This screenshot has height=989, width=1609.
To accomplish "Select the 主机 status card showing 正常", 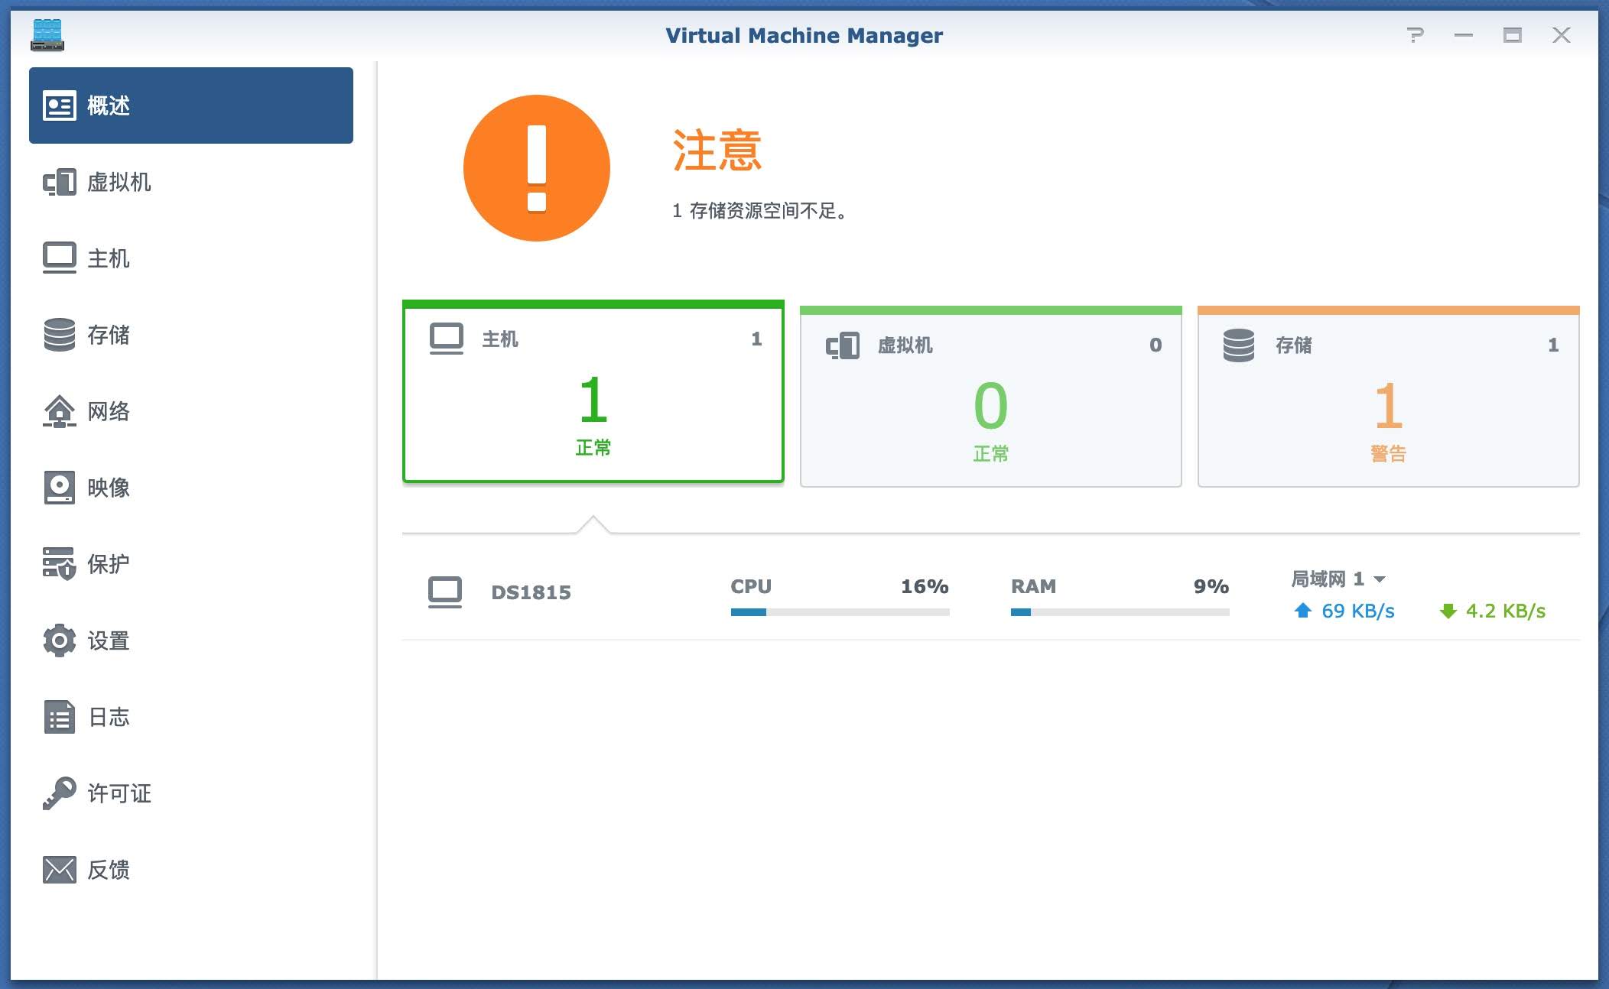I will (x=593, y=392).
